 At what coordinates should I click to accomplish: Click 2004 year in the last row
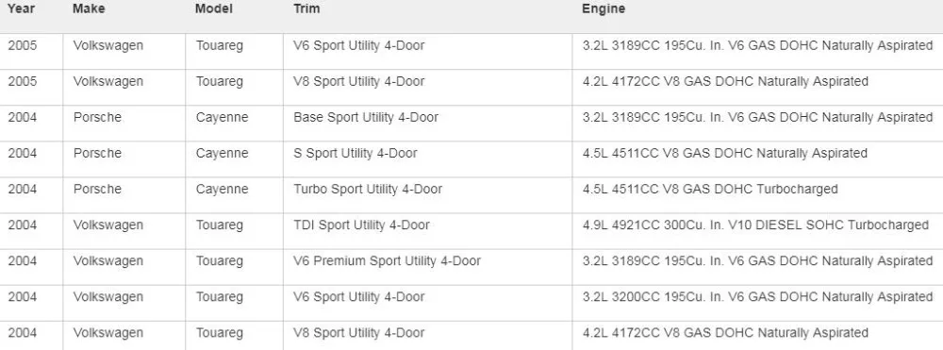23,333
